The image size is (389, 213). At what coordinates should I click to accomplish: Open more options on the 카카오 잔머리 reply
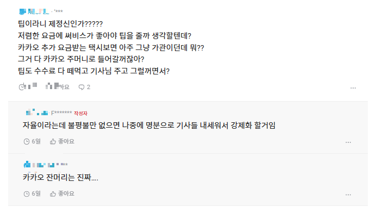[x=348, y=195]
